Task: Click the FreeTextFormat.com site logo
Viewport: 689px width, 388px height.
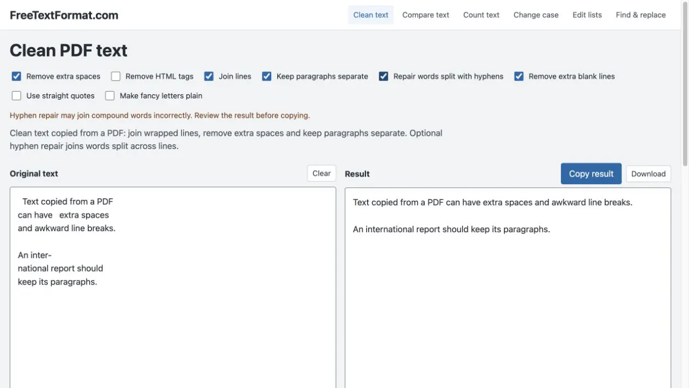Action: pyautogui.click(x=64, y=15)
